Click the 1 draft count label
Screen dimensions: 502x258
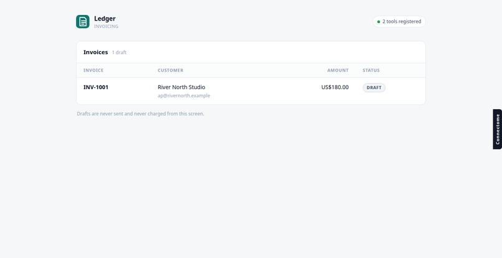[x=119, y=52]
